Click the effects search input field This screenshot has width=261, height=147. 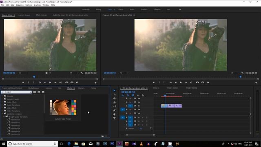(16, 92)
